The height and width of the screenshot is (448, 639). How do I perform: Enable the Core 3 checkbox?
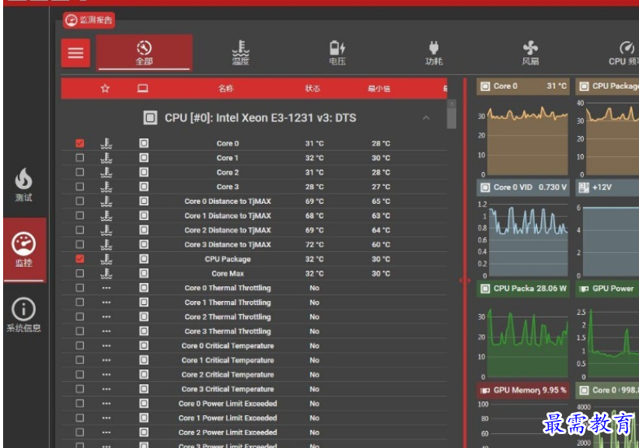pyautogui.click(x=80, y=187)
